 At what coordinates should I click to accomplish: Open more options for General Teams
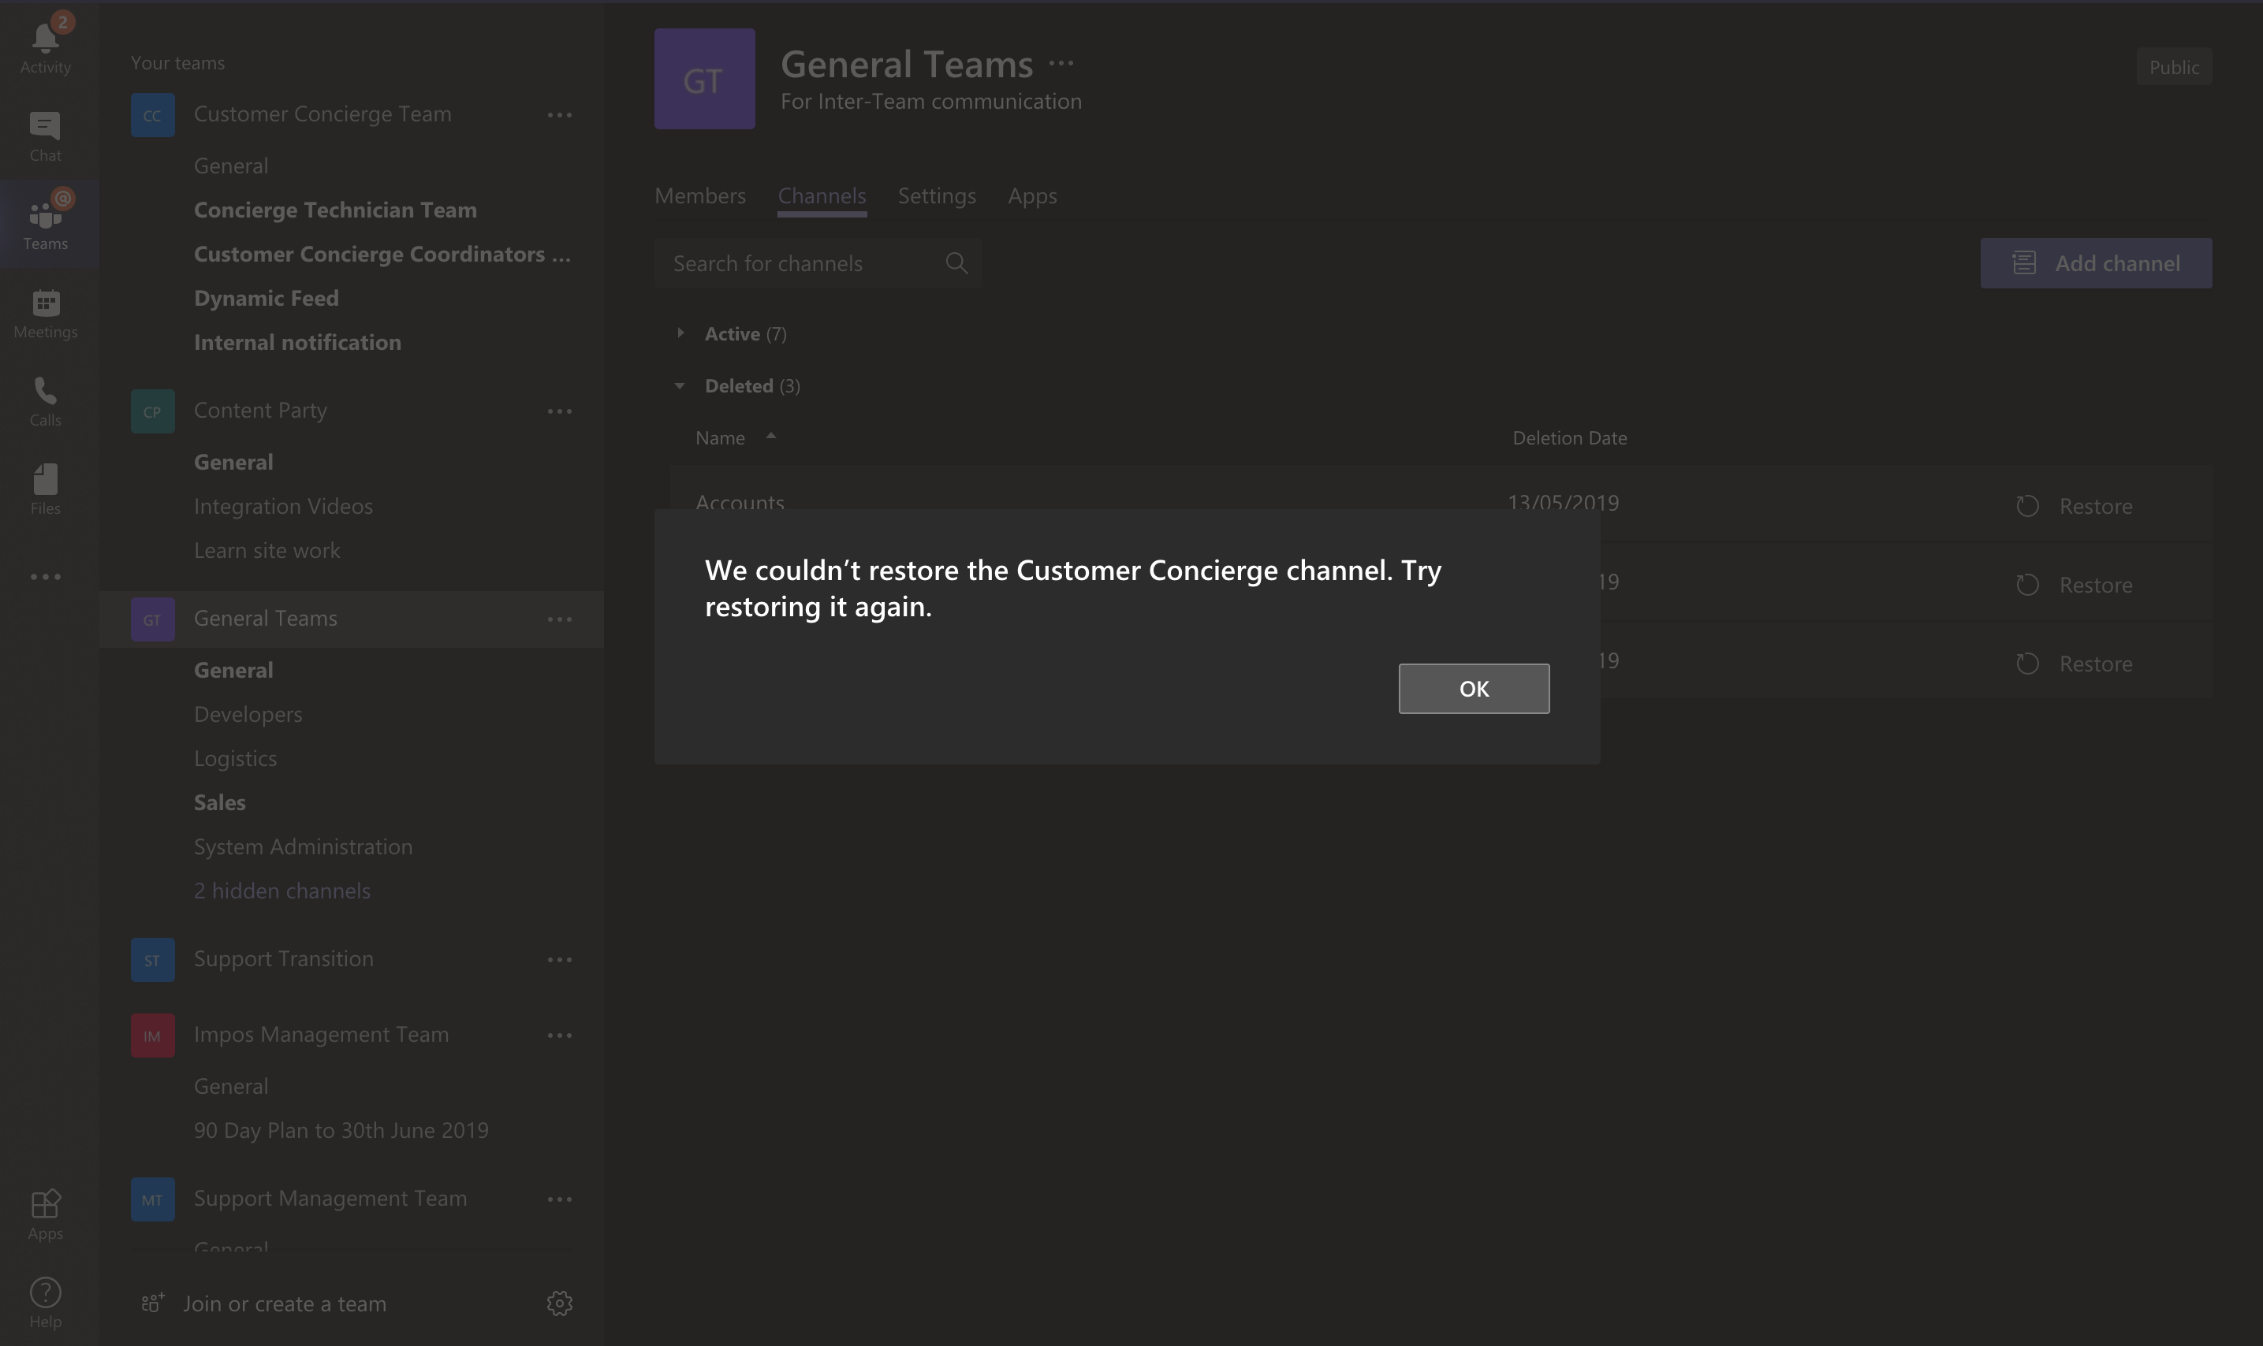pyautogui.click(x=559, y=619)
